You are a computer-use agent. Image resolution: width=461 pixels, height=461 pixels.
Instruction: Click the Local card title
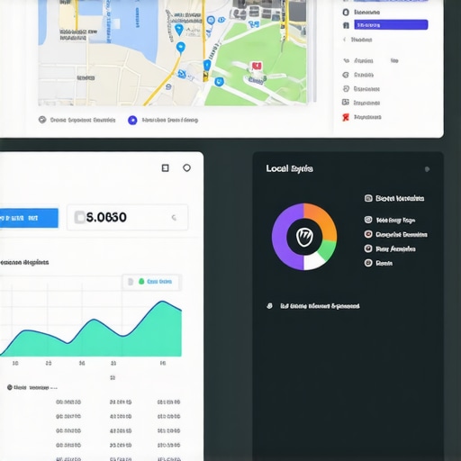tap(289, 168)
